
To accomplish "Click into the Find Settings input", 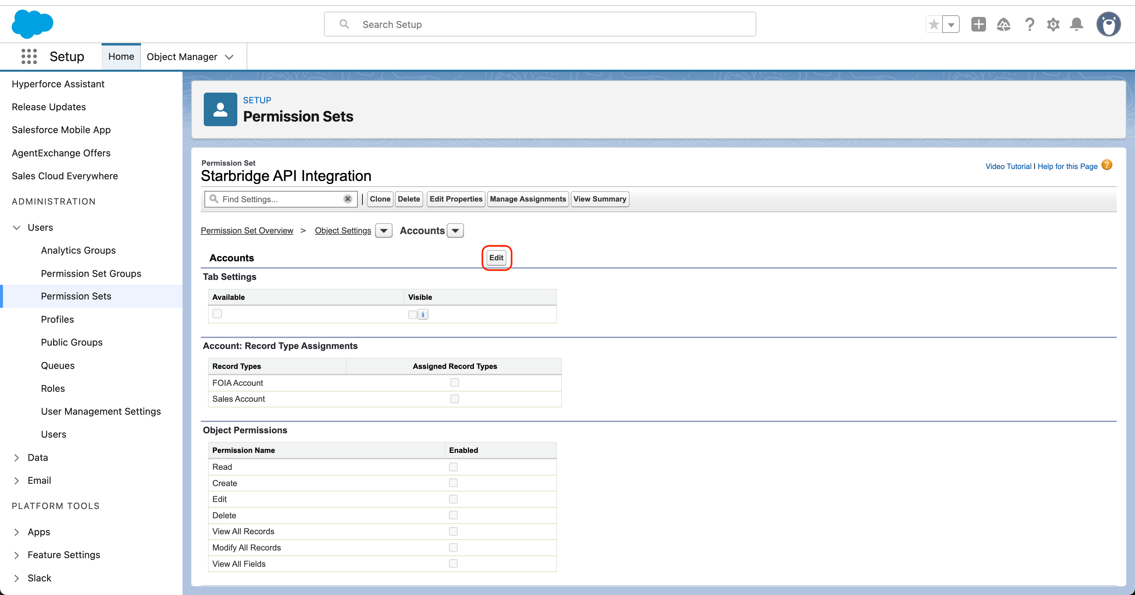I will (x=281, y=199).
